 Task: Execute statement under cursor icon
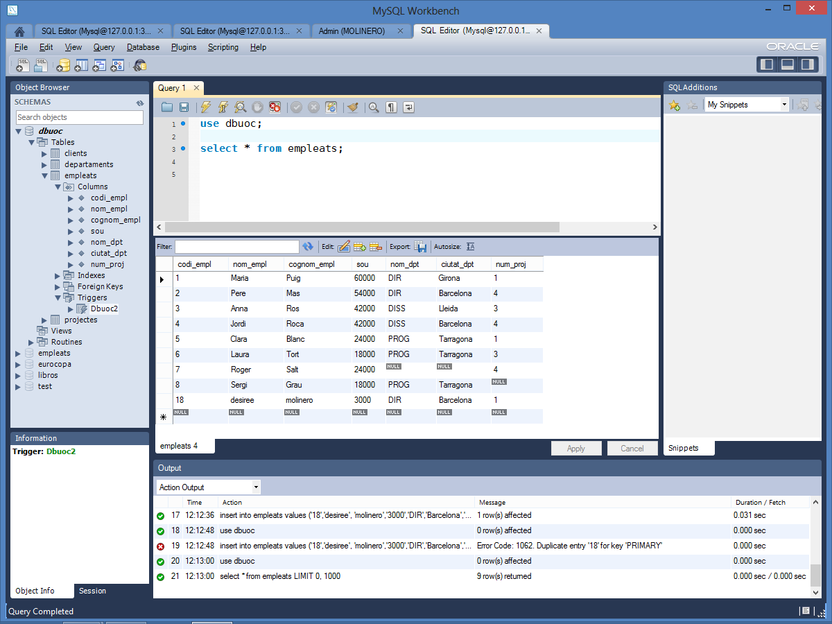click(223, 107)
